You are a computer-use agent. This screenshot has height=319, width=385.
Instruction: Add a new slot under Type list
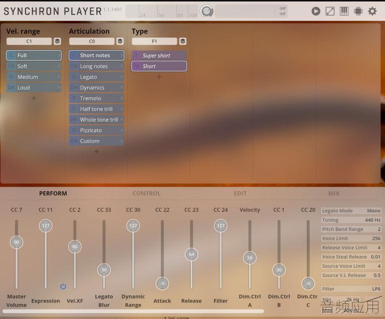(x=159, y=77)
